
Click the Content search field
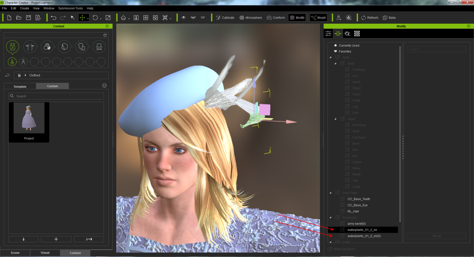coord(56,96)
